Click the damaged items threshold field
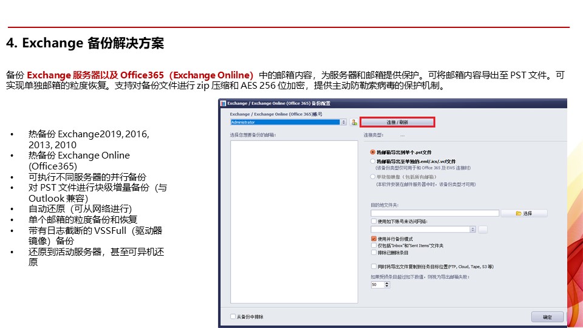Viewport: 583px width, 328px height. click(377, 284)
